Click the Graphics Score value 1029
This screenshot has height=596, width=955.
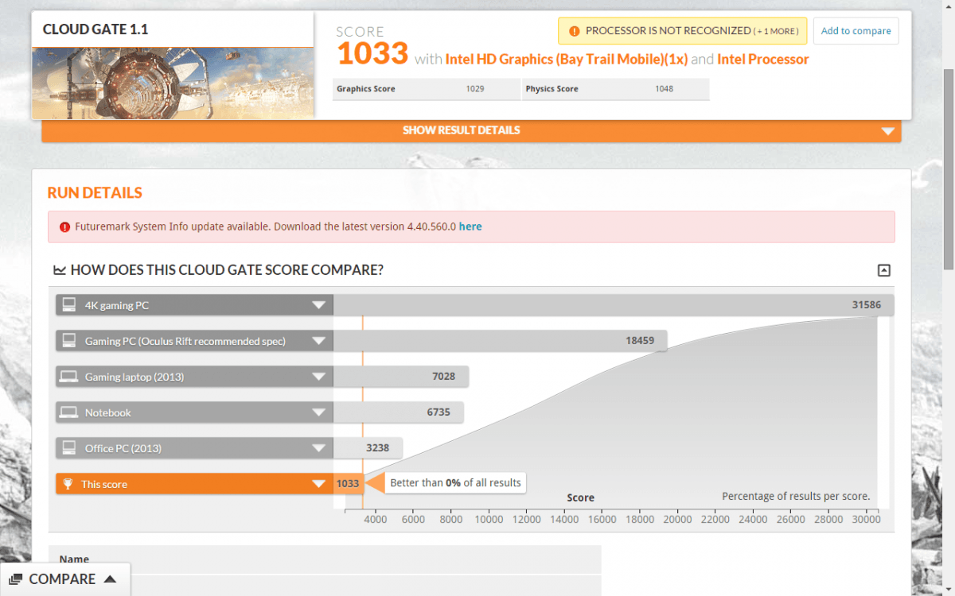475,89
